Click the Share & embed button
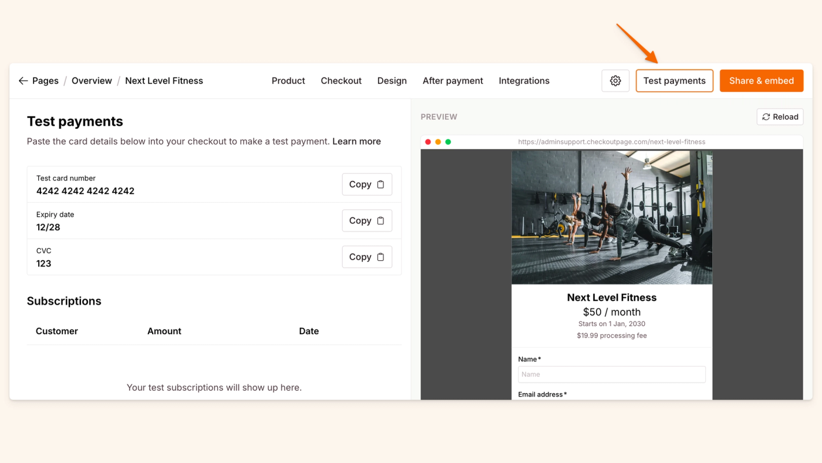Image resolution: width=822 pixels, height=463 pixels. point(762,81)
